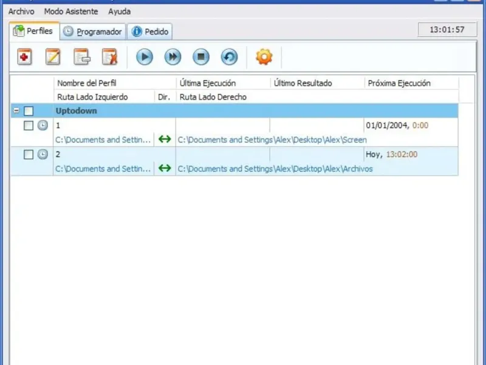Open program settings orange gear
The image size is (486, 365).
coord(264,57)
